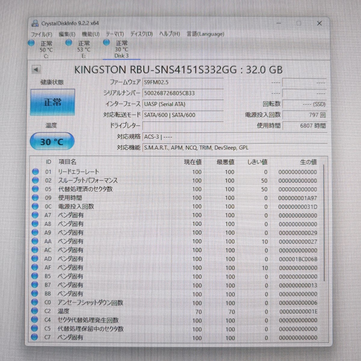361x361 pixels.
Task: Click the 30 °C temperature button
Action: click(x=52, y=141)
